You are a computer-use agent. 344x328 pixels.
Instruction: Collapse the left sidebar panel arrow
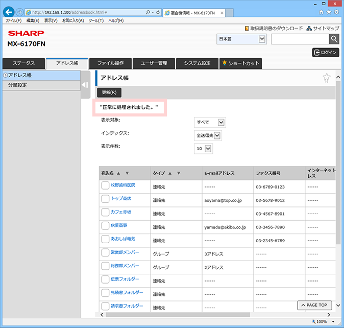tap(85, 85)
